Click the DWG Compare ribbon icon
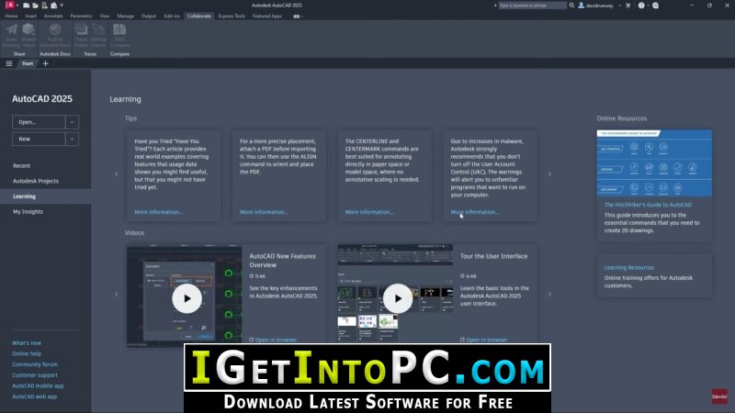 tap(119, 30)
